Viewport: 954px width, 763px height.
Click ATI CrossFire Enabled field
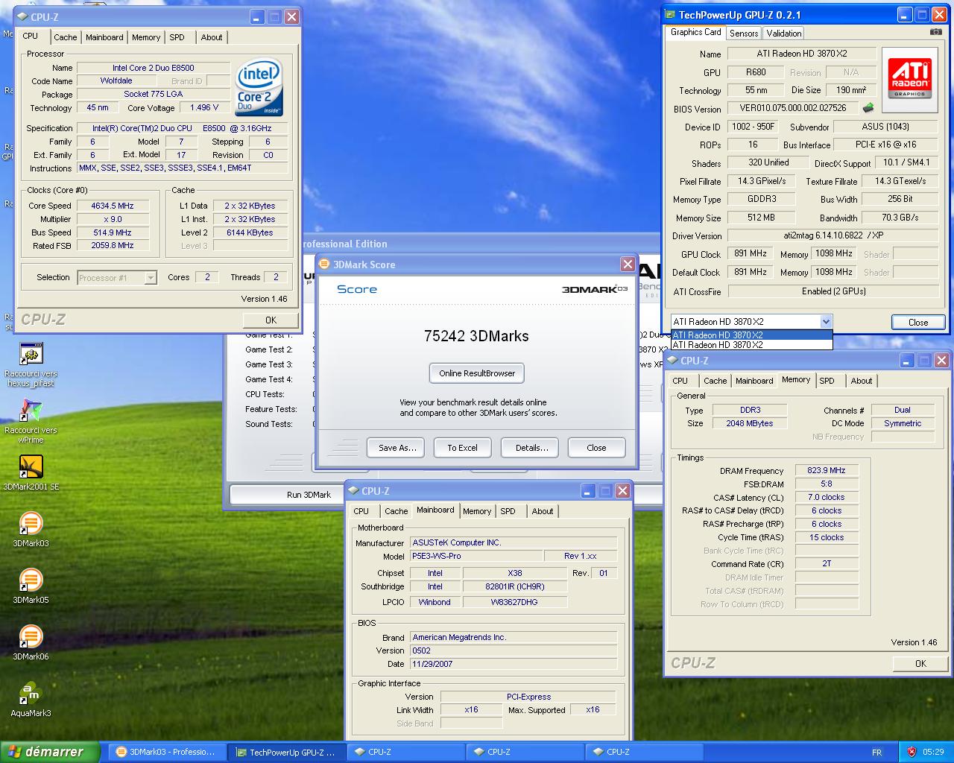pyautogui.click(x=833, y=292)
